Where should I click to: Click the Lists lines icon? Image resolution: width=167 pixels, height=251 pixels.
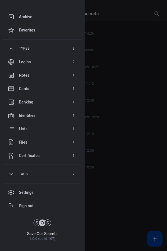[x=11, y=129]
